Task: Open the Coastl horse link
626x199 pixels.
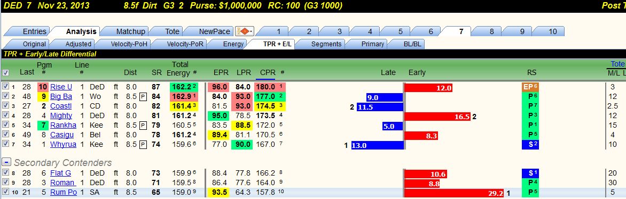Action: point(61,106)
